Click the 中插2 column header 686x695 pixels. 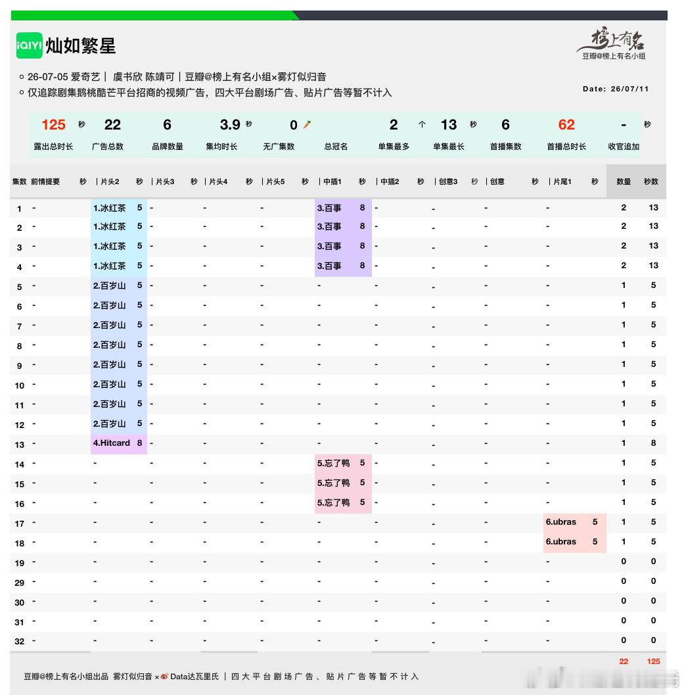coord(390,181)
